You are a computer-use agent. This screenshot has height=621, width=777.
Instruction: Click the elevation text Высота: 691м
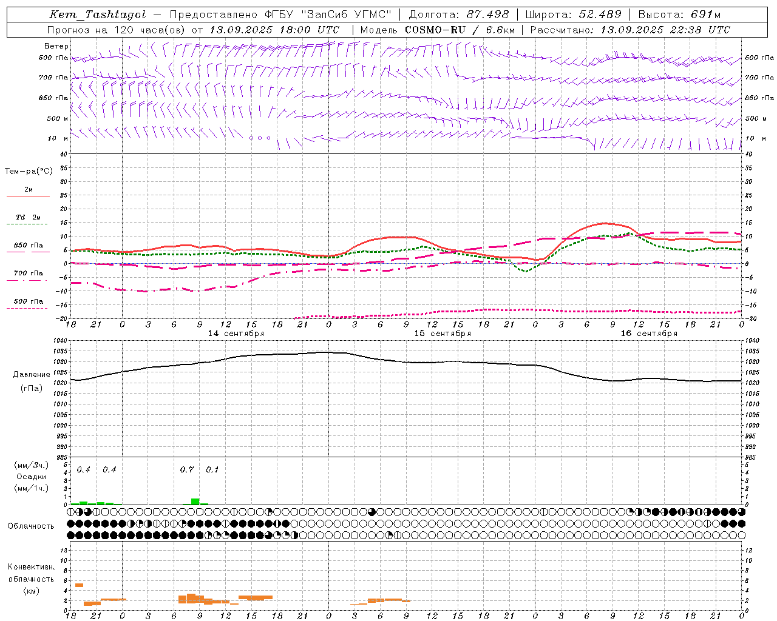[679, 15]
